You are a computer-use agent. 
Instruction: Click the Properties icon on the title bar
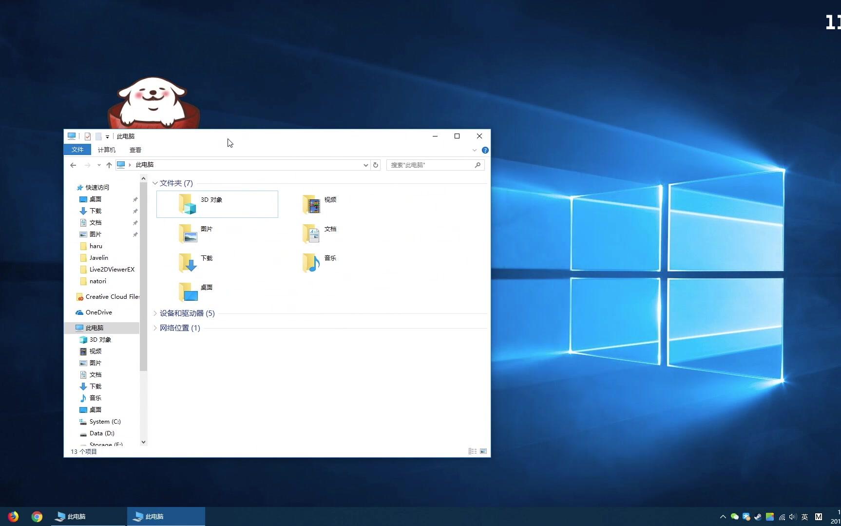click(x=88, y=136)
